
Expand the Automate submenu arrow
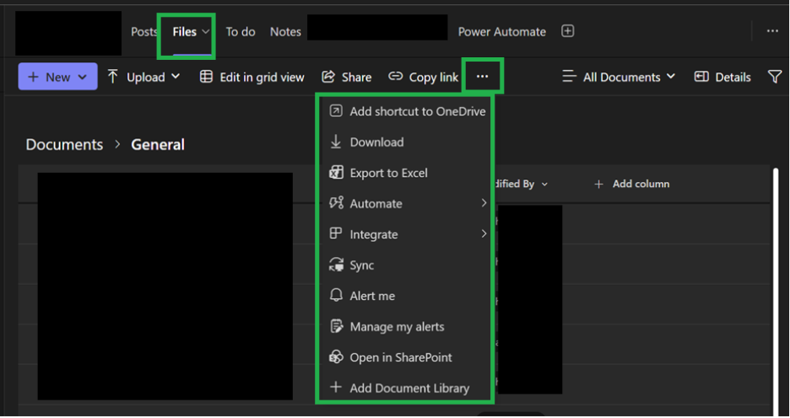tap(484, 203)
